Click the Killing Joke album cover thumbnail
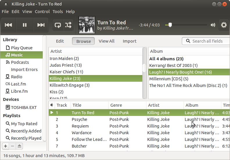Viewport: 230px width, 160px height. pos(87,25)
